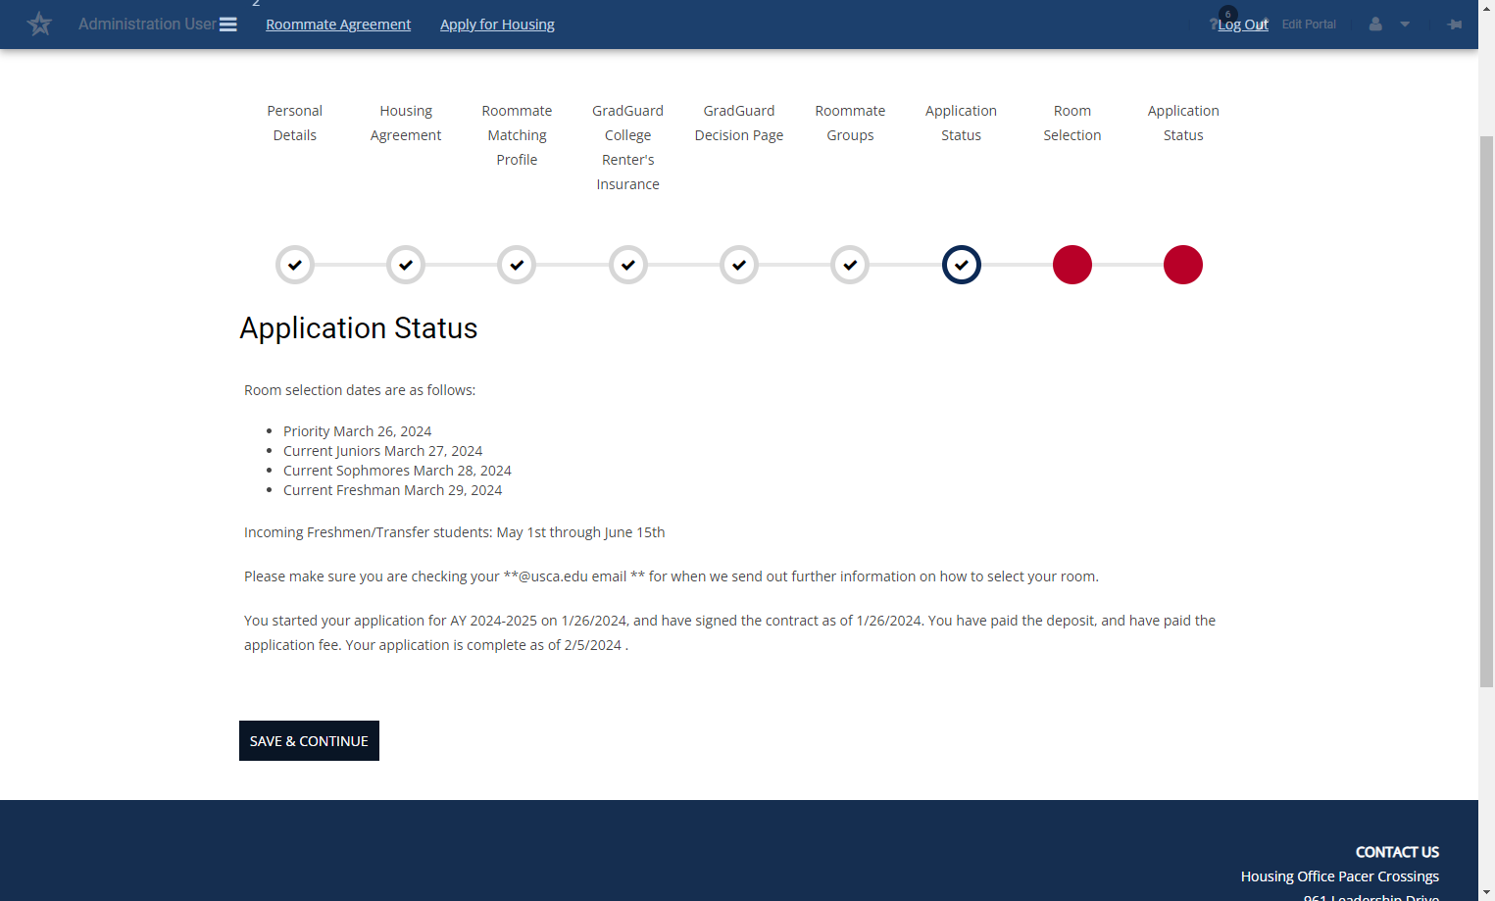Image resolution: width=1495 pixels, height=901 pixels.
Task: Click the Application Status page heading
Action: (359, 328)
